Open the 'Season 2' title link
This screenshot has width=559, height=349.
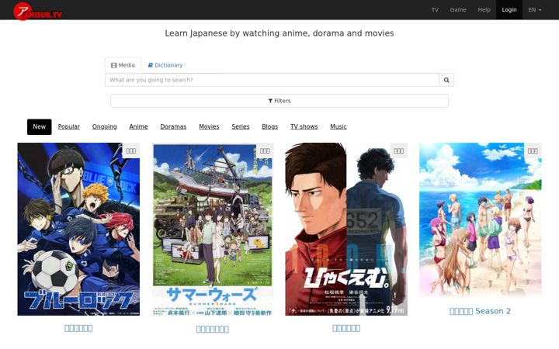click(481, 311)
